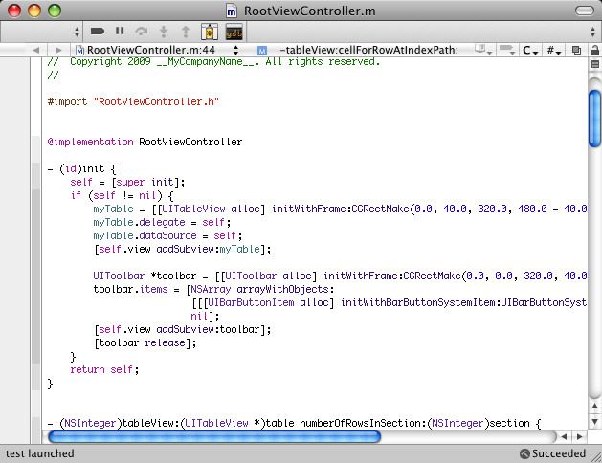
Task: Open the gdb console icon
Action: (x=234, y=32)
